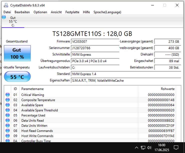This screenshot has width=185, height=153.
Task: Click the status orb for Host Read Commands
Action: (7, 131)
